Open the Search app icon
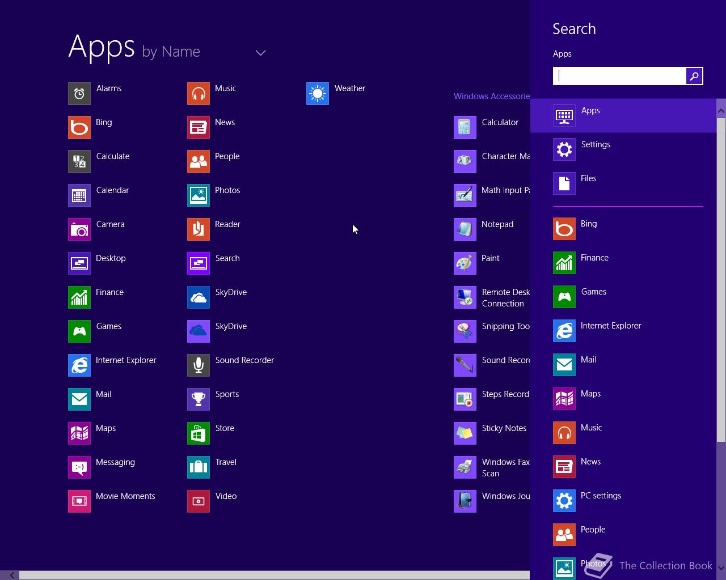This screenshot has width=726, height=580. pos(199,263)
